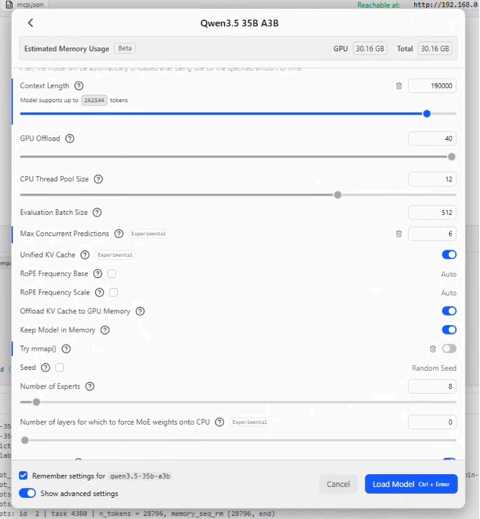Turn off Offload KV Cache to GPU Memory
The image size is (480, 519).
(448, 311)
